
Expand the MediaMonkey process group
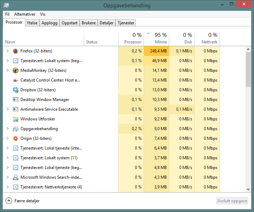click(x=8, y=70)
